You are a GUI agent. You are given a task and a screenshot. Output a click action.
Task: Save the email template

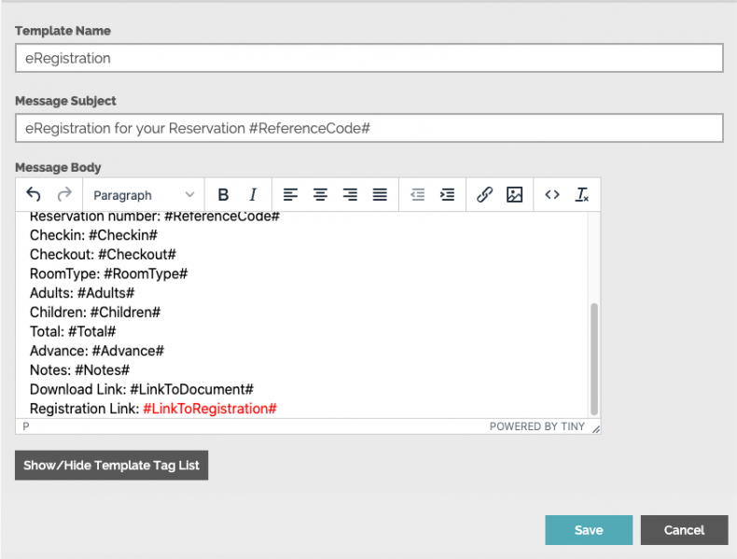589,530
